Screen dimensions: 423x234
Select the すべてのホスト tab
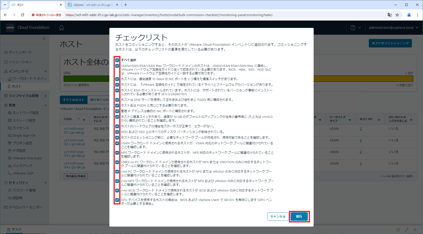tap(73, 100)
